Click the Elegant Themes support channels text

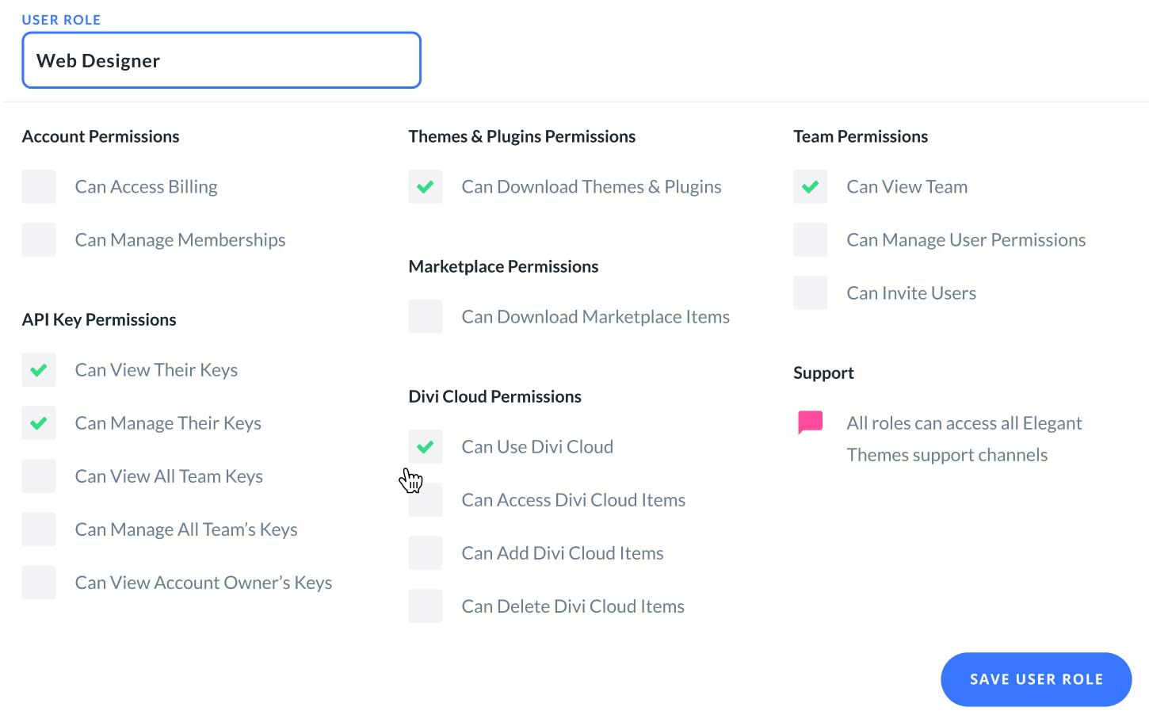click(x=963, y=439)
